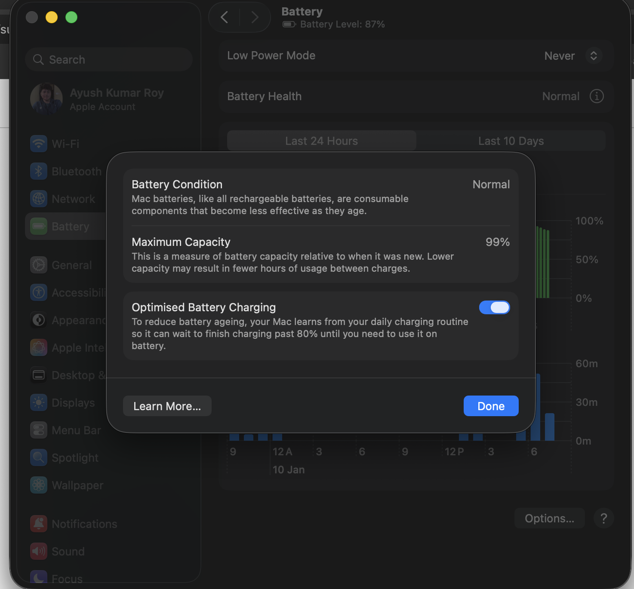Open Spotlight settings icon
The image size is (634, 589).
(39, 457)
